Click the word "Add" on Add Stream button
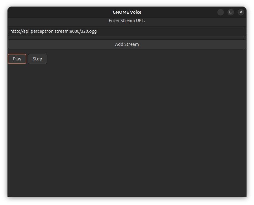 coord(119,44)
